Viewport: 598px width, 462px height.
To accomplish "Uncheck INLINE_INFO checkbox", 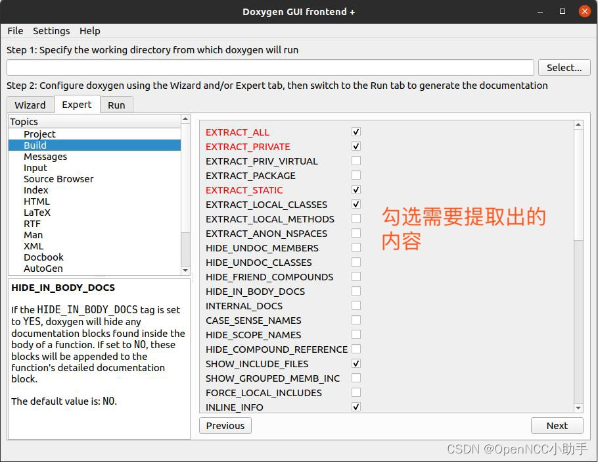I will click(x=356, y=407).
